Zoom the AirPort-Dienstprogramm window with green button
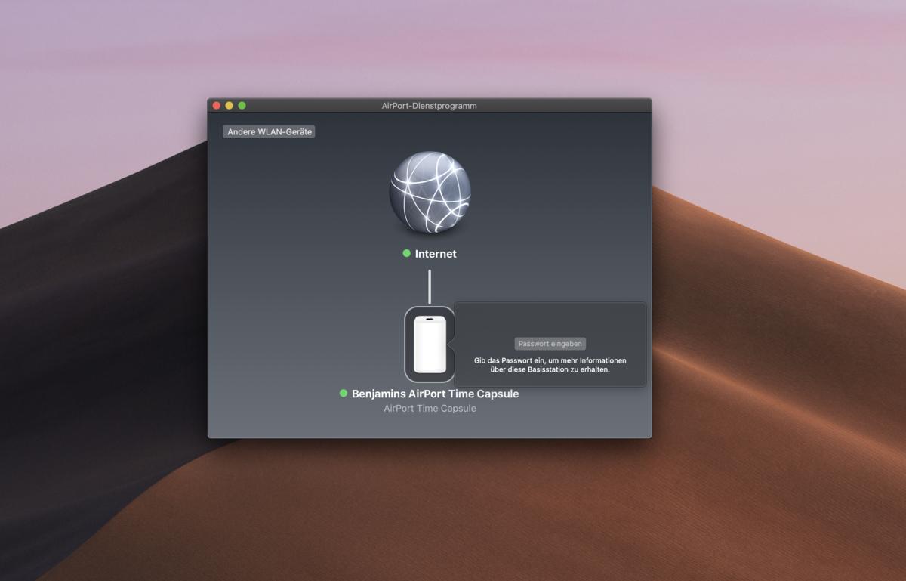Viewport: 906px width, 581px height. [x=242, y=106]
